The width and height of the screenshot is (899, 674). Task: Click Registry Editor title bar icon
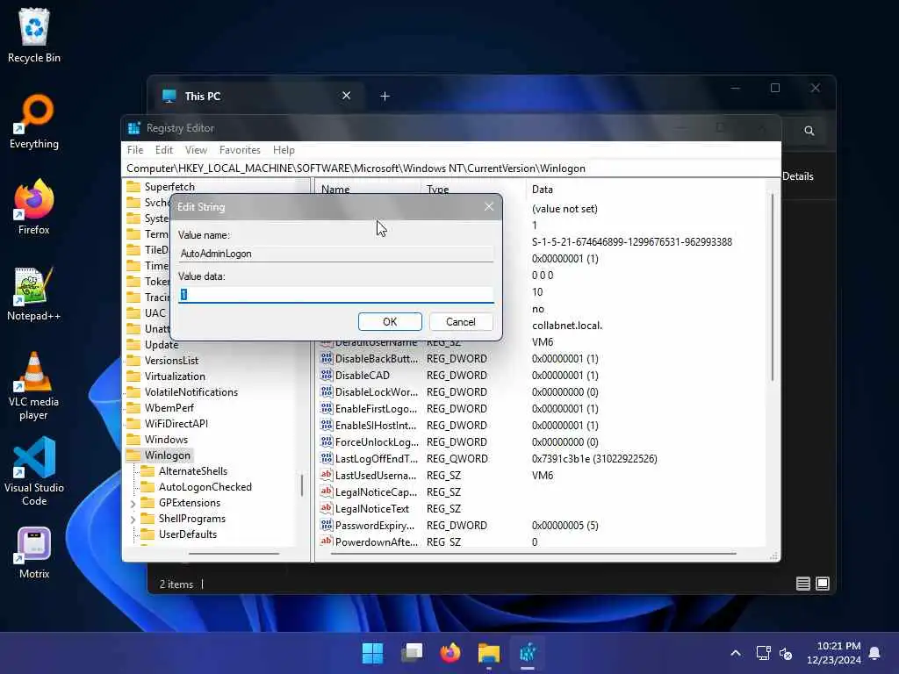tap(134, 128)
